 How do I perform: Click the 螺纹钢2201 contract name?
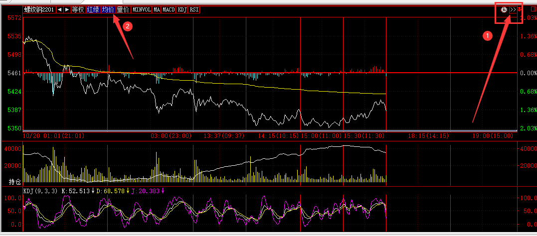(x=39, y=9)
